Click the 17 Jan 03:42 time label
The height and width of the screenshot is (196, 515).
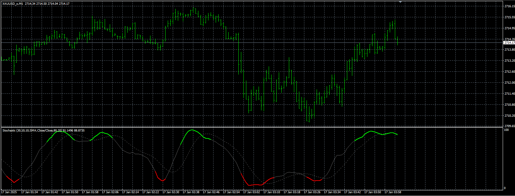(x=352, y=192)
